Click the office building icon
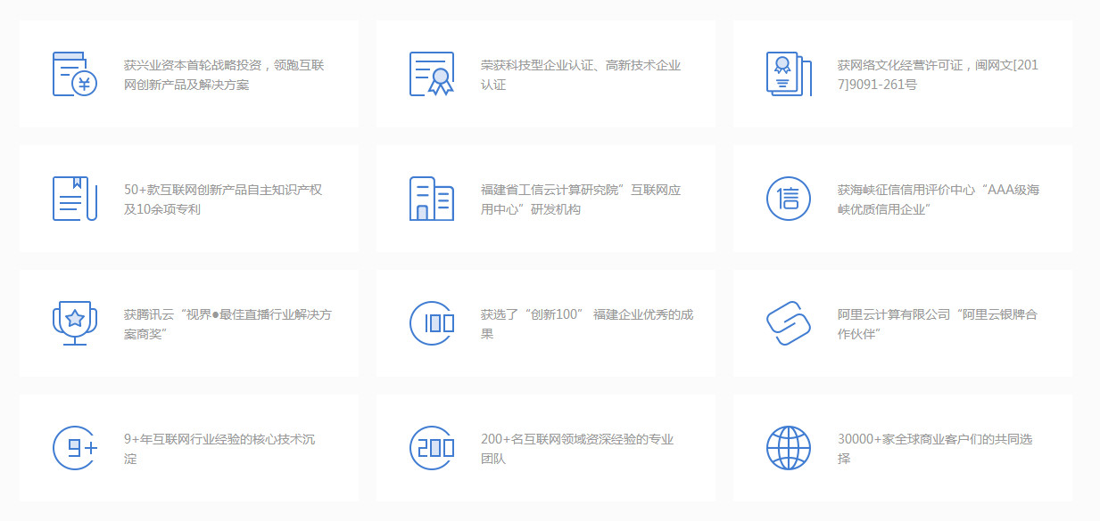Image resolution: width=1100 pixels, height=521 pixels. (x=432, y=199)
